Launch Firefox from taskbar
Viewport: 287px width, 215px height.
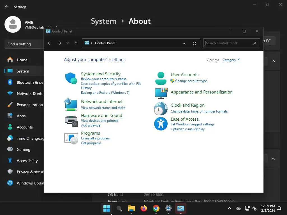(144, 208)
